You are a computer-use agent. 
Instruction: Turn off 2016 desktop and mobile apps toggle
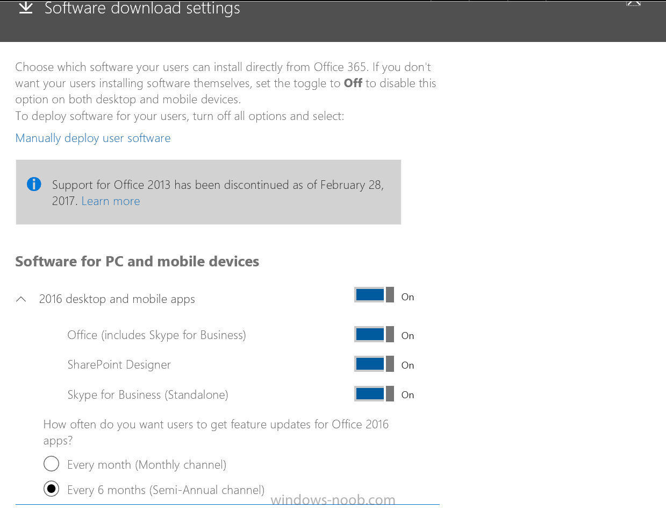374,295
